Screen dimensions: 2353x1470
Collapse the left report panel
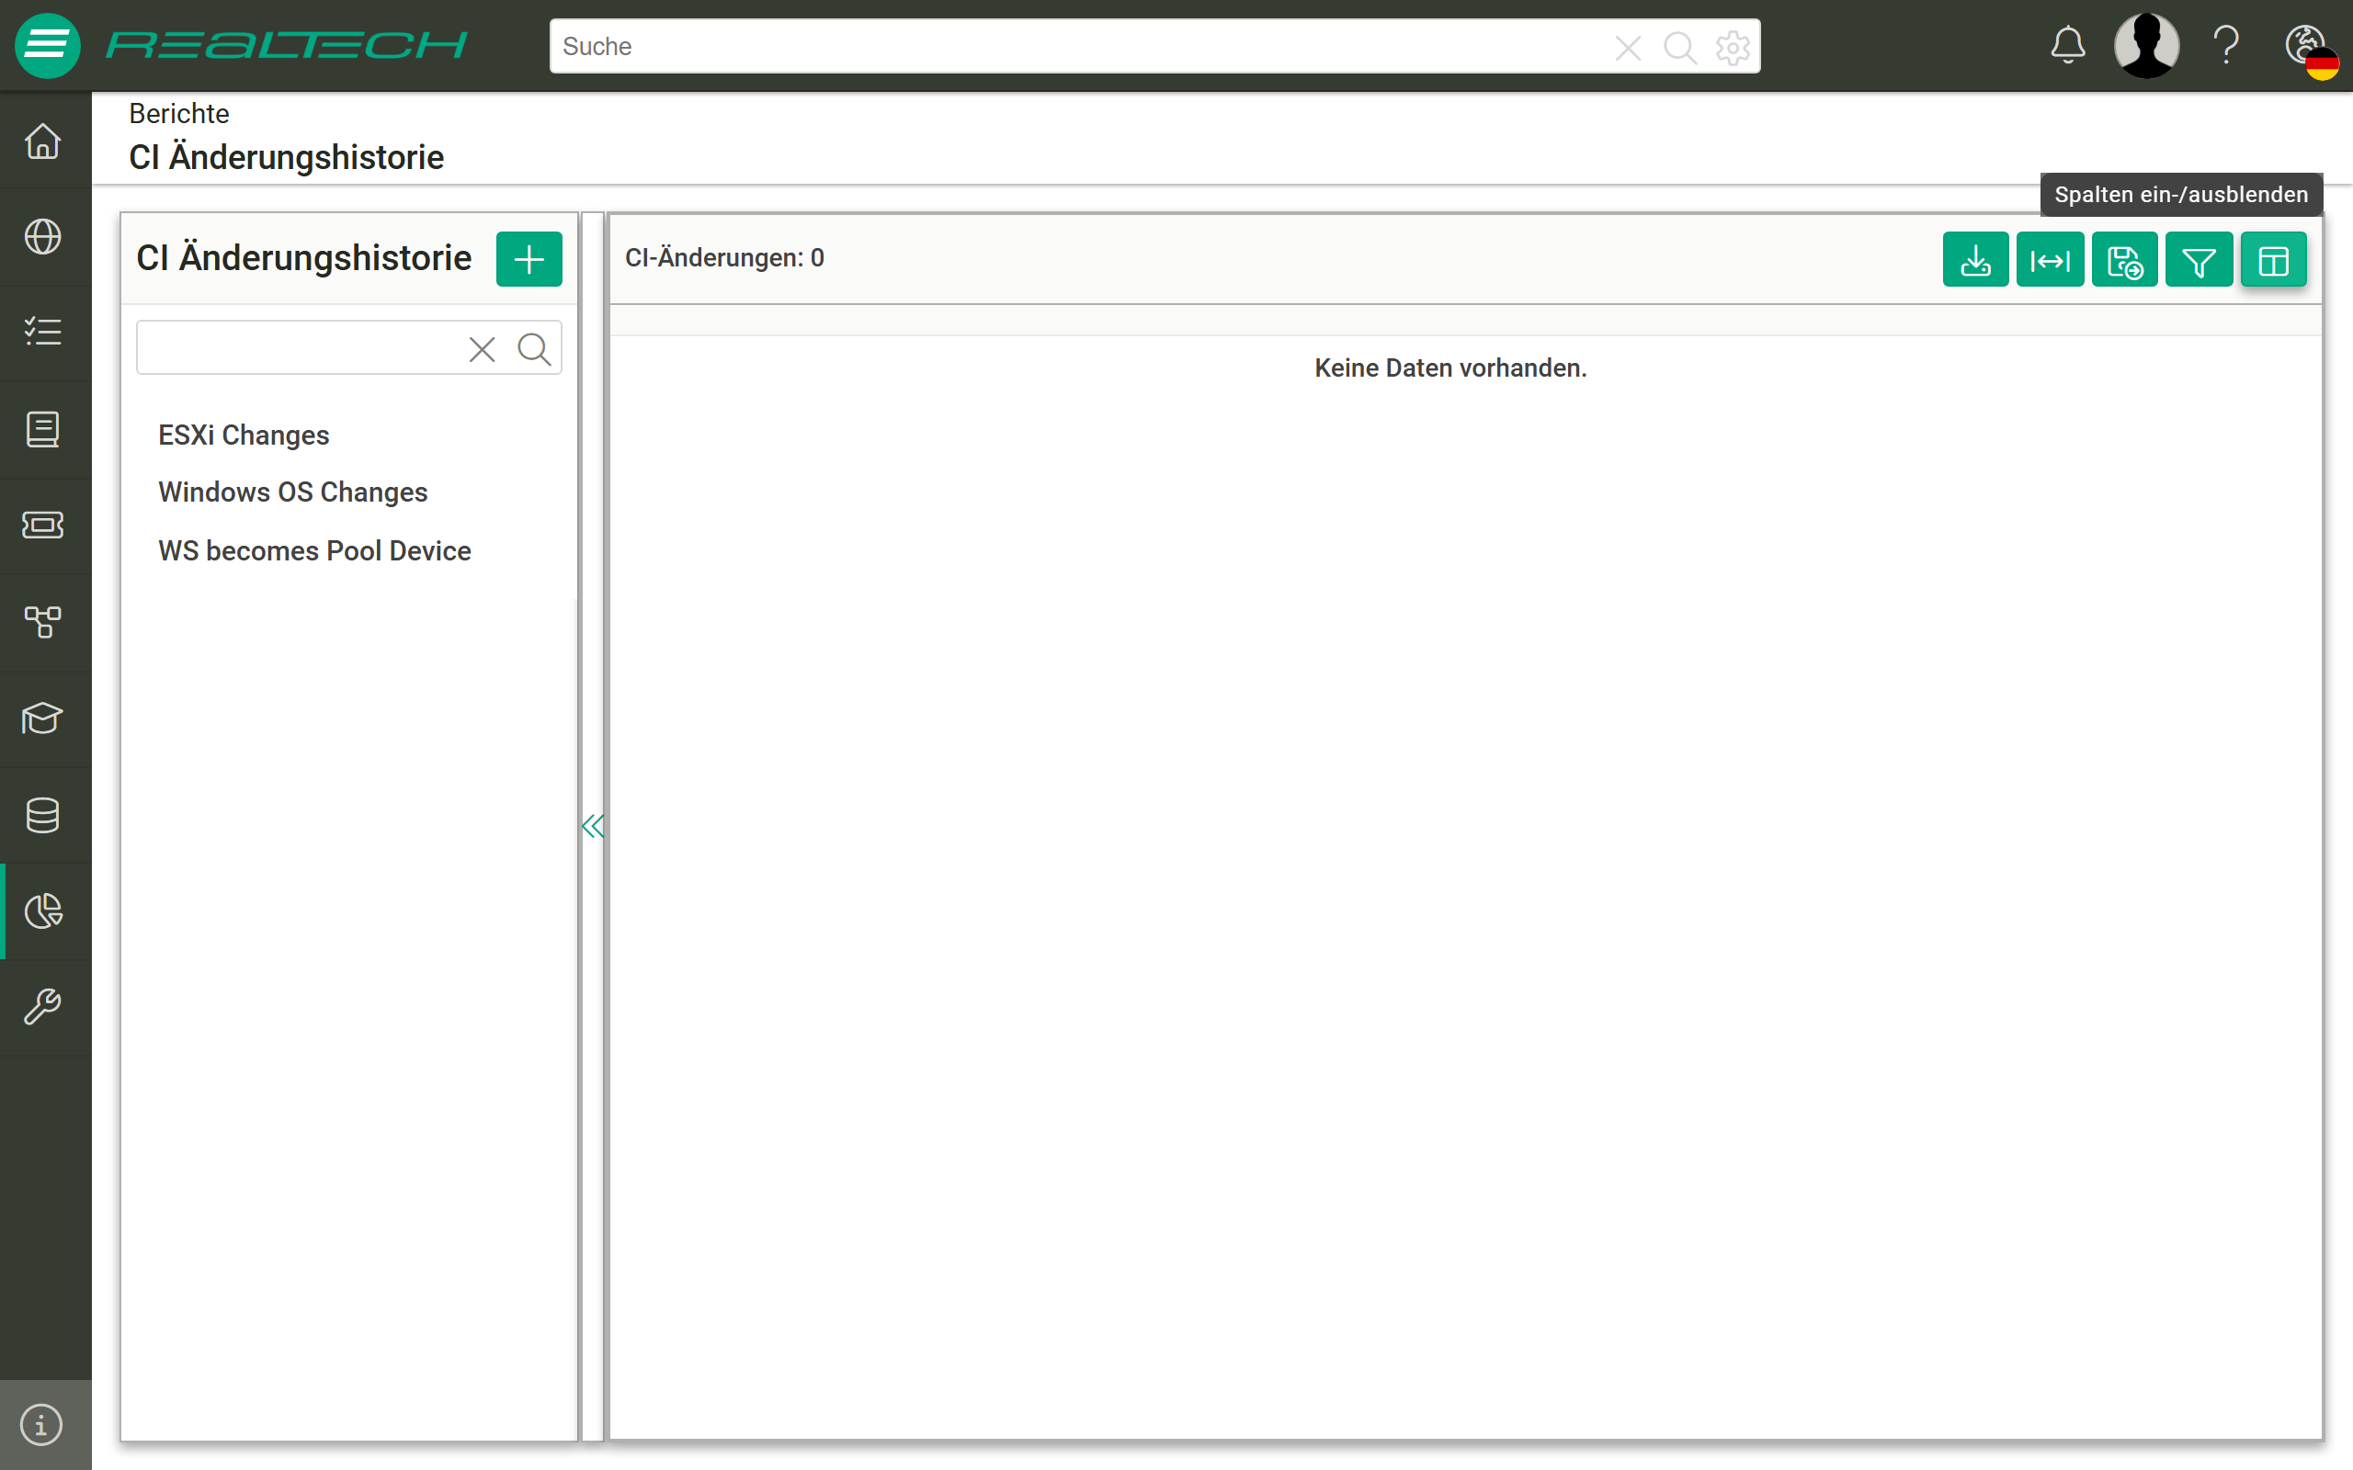[x=592, y=826]
